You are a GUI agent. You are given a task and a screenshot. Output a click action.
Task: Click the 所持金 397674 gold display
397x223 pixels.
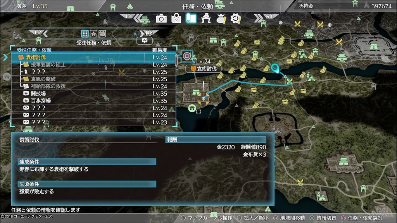click(x=345, y=6)
